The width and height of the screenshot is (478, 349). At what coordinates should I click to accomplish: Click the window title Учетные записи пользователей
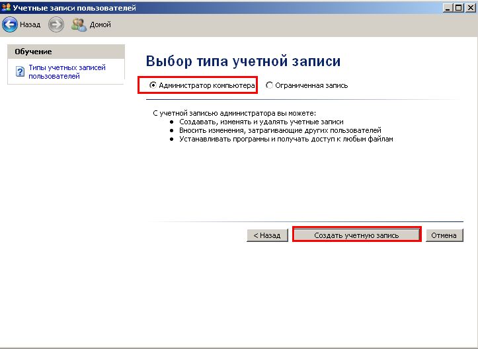75,8
